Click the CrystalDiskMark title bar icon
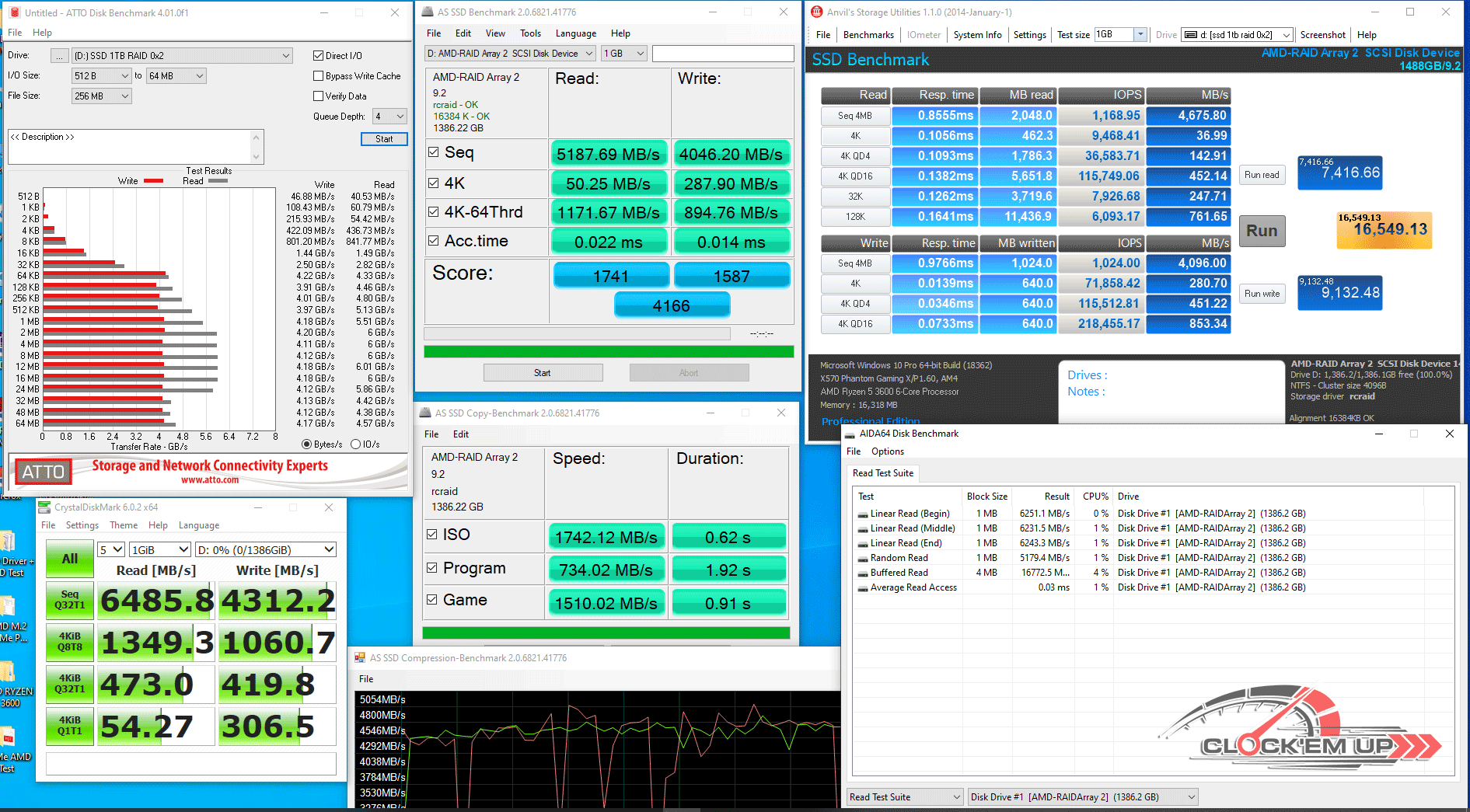This screenshot has width=1470, height=812. (x=44, y=507)
